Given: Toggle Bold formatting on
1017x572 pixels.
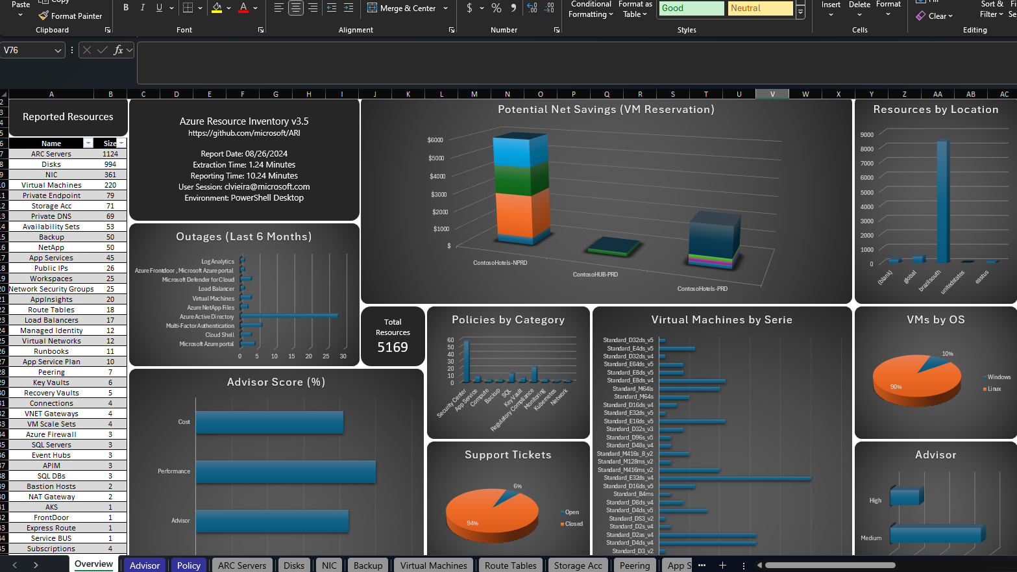Looking at the screenshot, I should 126,8.
